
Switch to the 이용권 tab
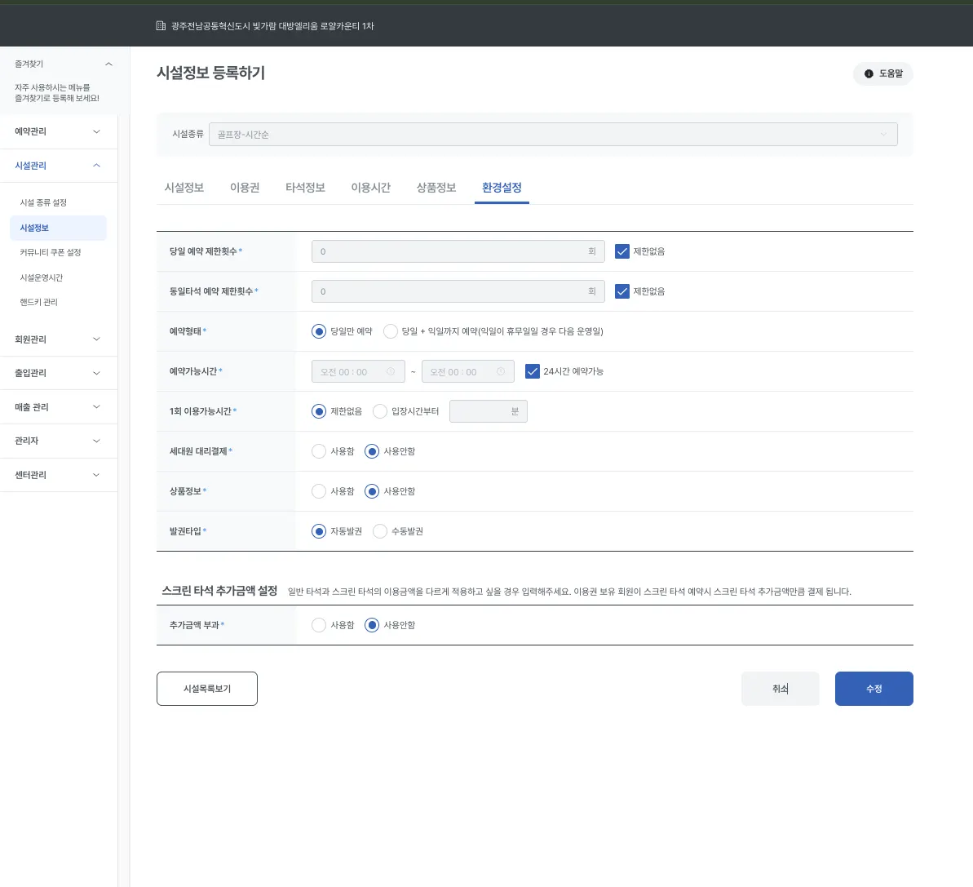pos(245,188)
